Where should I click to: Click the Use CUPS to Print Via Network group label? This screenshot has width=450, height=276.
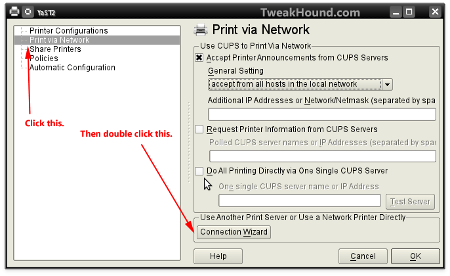[255, 46]
